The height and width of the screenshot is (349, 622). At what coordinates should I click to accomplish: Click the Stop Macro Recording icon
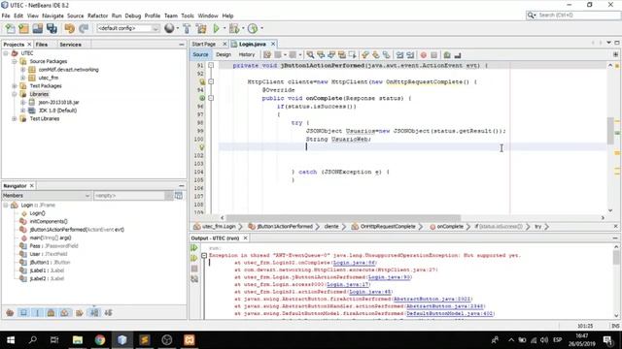pos(434,55)
